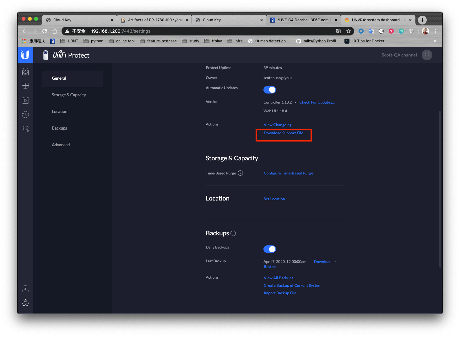This screenshot has width=460, height=337.
Task: Open the cameras view in the sidebar
Action: click(25, 72)
